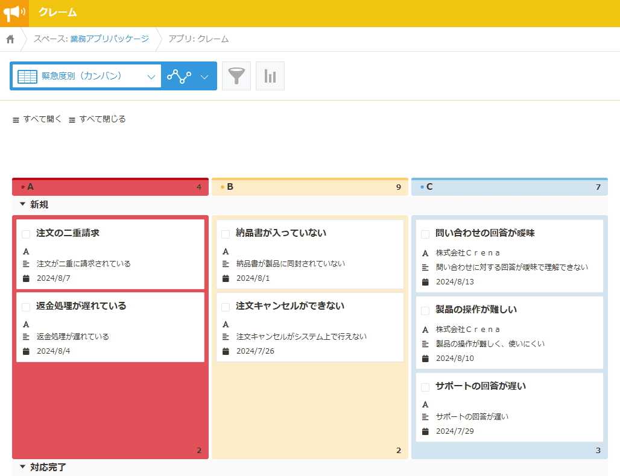
Task: Check the 問い合わせの回答が曖昧 card checkbox
Action: [x=425, y=234]
